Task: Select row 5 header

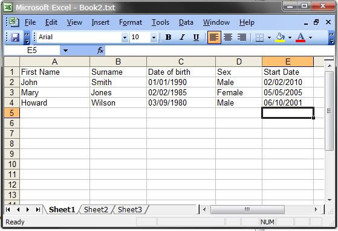Action: (x=12, y=113)
